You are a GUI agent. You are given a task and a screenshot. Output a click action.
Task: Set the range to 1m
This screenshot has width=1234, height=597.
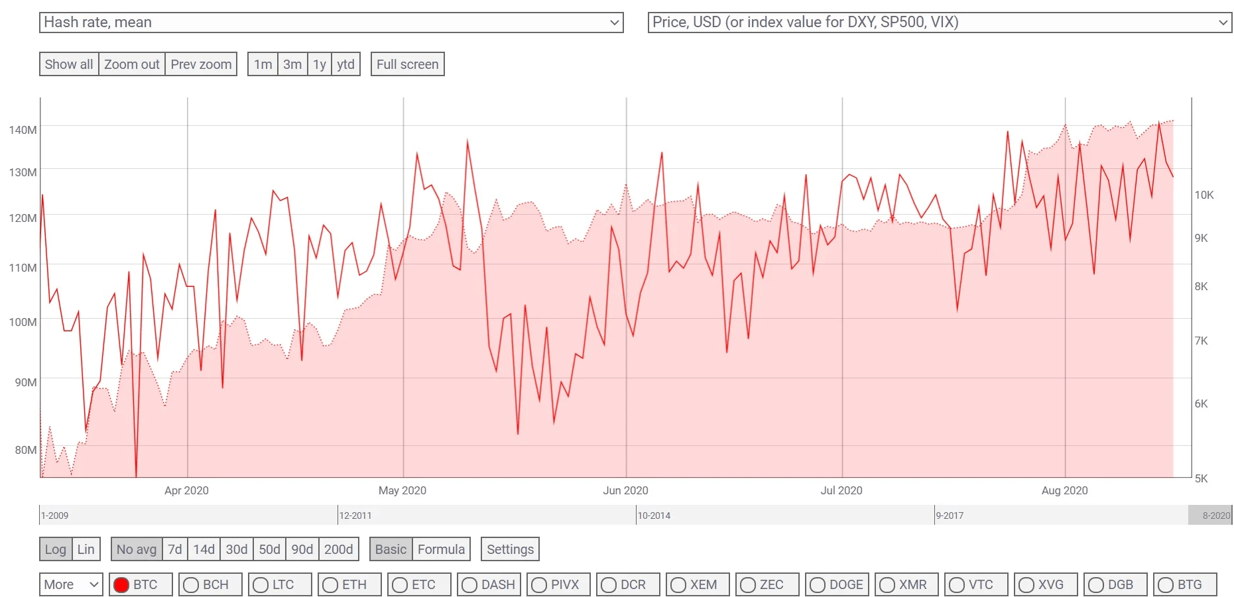pyautogui.click(x=263, y=64)
